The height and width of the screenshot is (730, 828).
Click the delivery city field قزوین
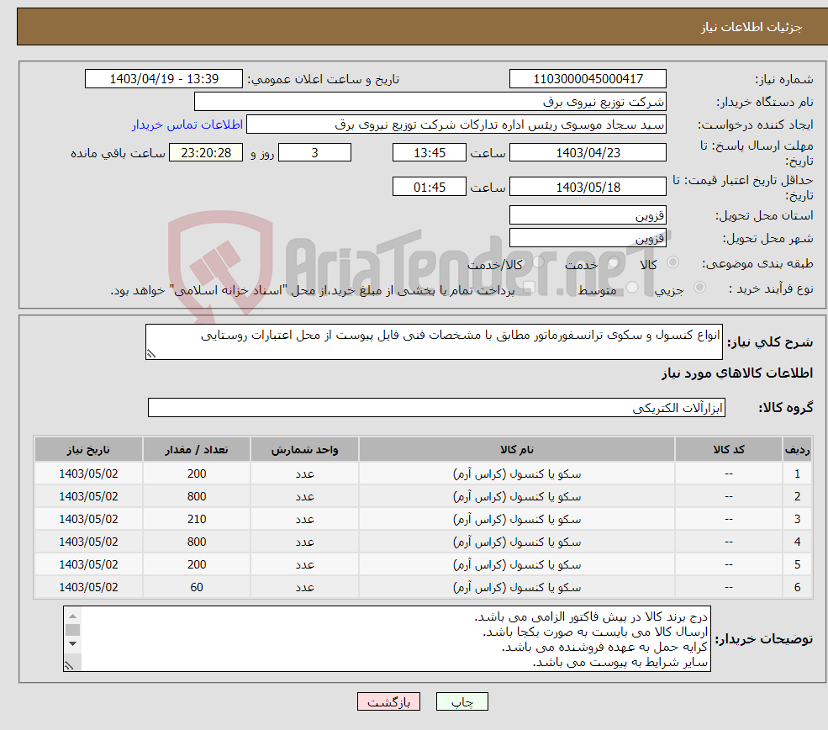pyautogui.click(x=588, y=238)
